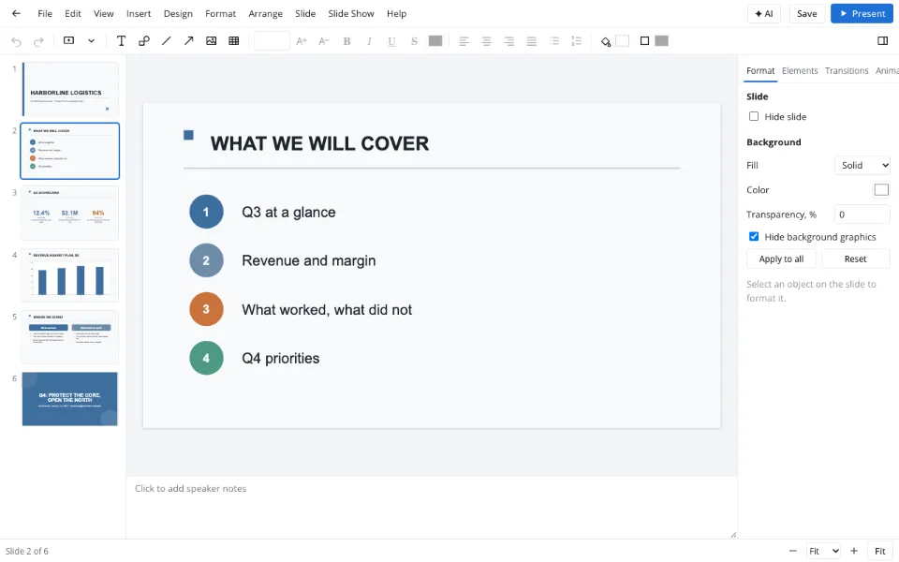
Task: Enable the Hide slide checkbox
Action: click(754, 116)
